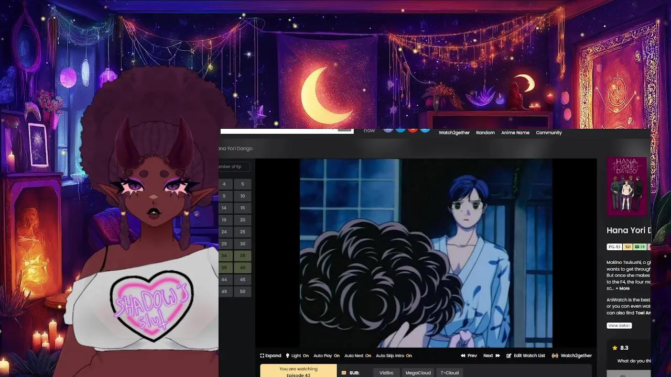Click the Expand icon below the video player

[262, 356]
